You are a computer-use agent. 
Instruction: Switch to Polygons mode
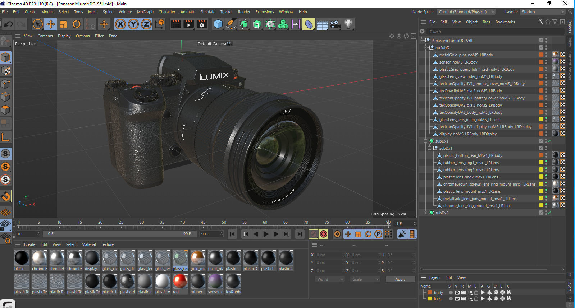[x=5, y=110]
